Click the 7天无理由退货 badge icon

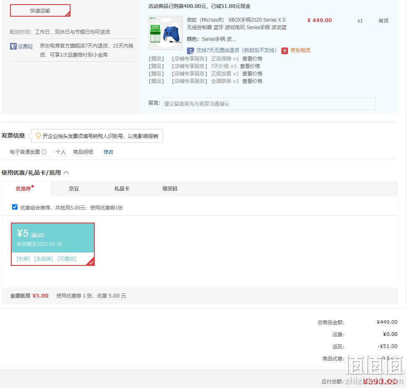190,50
